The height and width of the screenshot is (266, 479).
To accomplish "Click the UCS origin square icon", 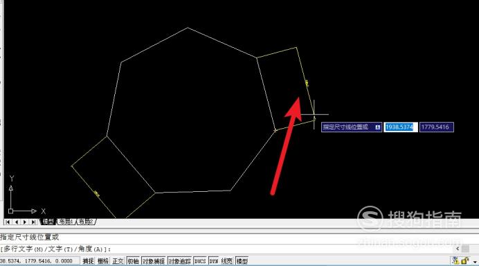I will coord(10,211).
